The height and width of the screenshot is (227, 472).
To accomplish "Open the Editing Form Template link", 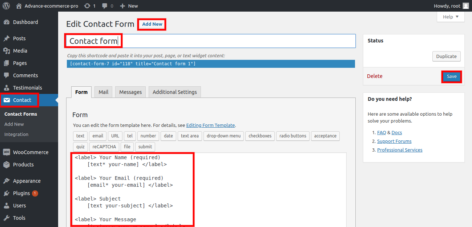I will pyautogui.click(x=210, y=125).
